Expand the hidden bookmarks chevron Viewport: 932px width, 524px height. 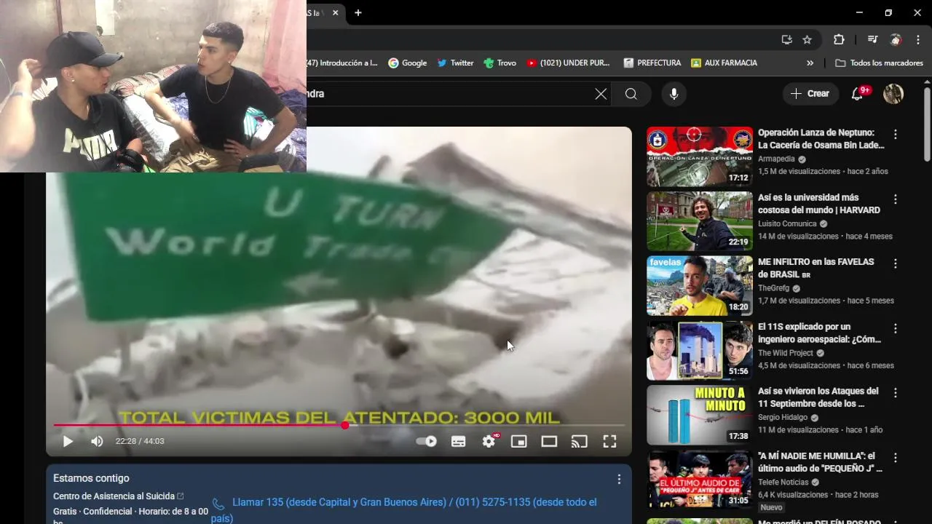click(810, 63)
